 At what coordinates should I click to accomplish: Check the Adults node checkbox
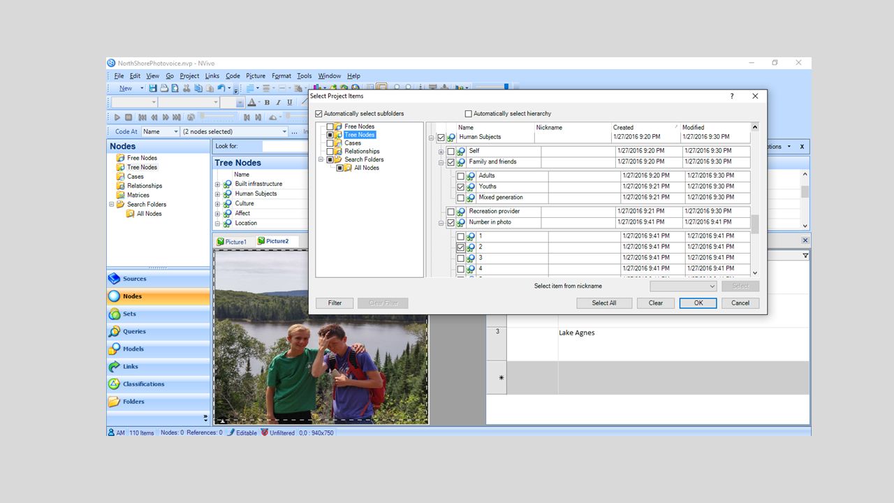pyautogui.click(x=460, y=176)
